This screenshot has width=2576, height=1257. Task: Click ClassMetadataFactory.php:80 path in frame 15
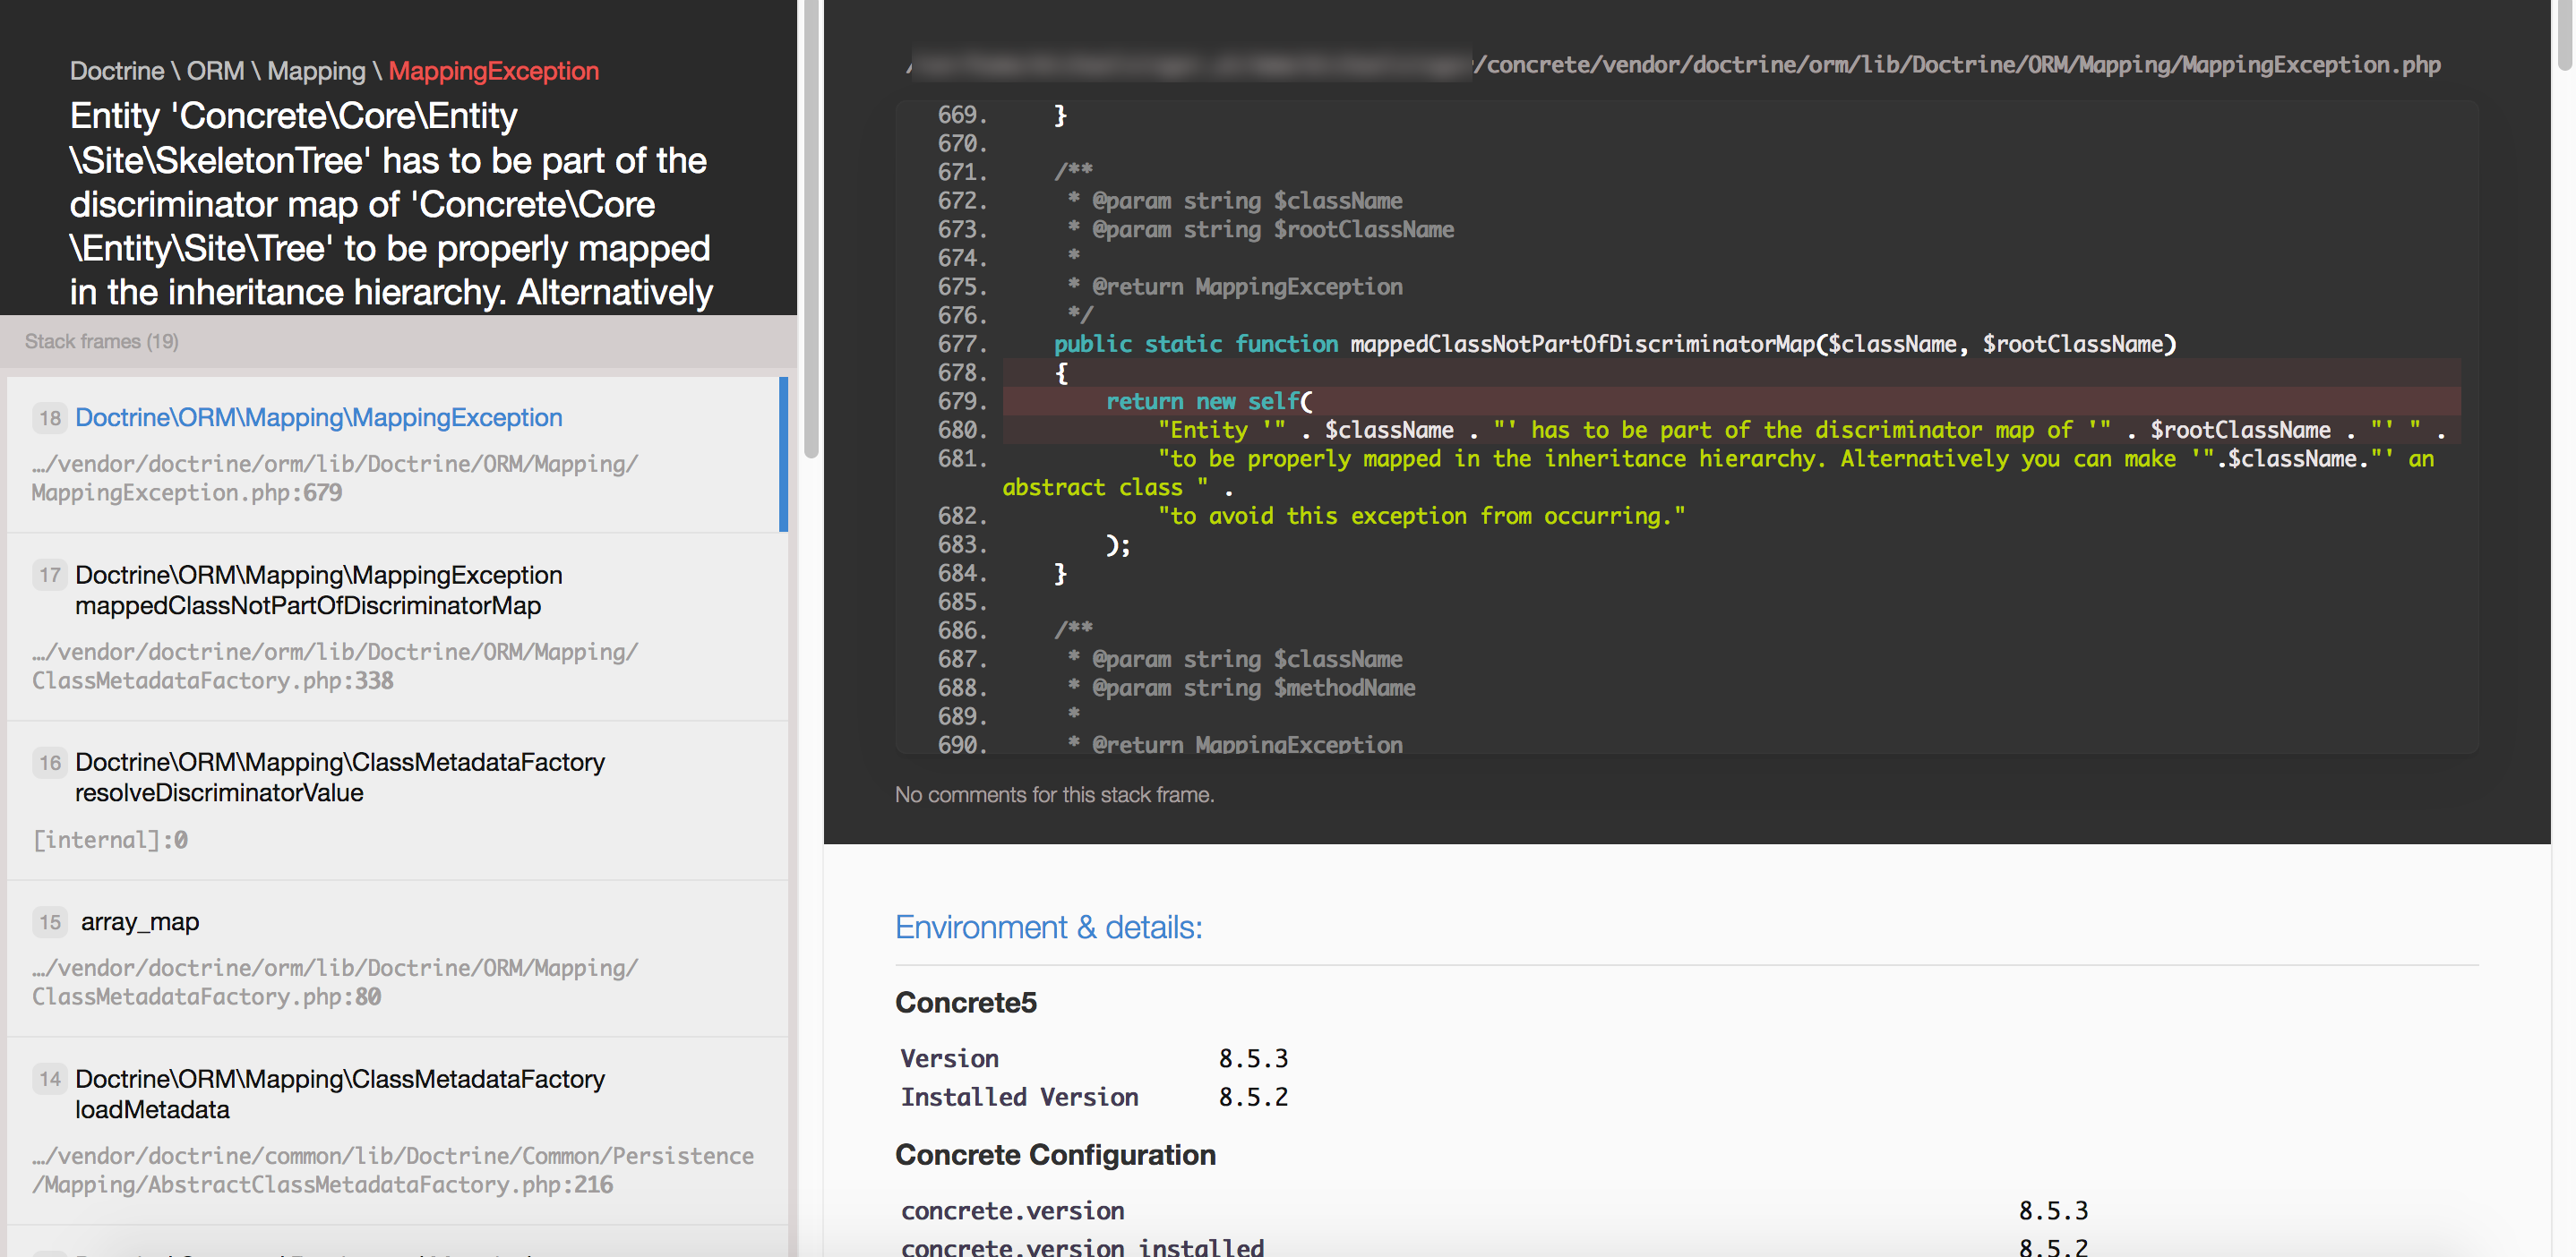[334, 982]
